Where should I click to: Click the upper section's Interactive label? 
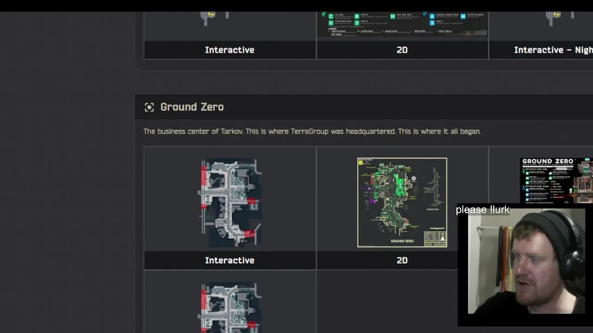230,50
